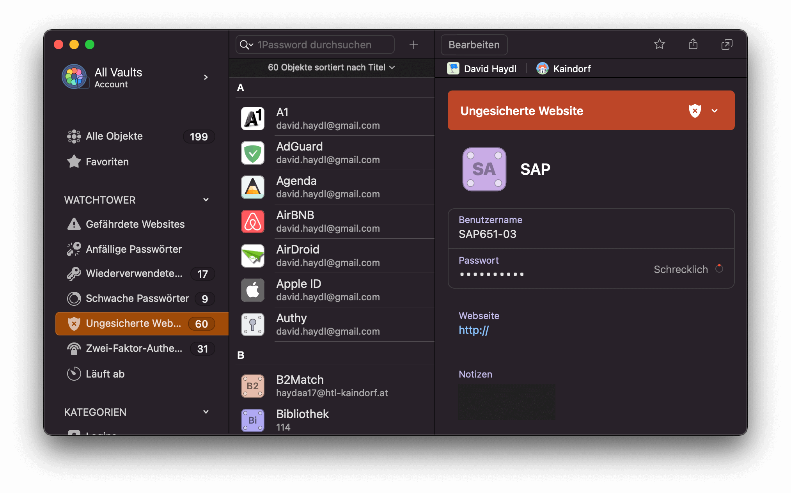Select the Apple ID list entry title
This screenshot has height=493, width=791.
(x=298, y=284)
